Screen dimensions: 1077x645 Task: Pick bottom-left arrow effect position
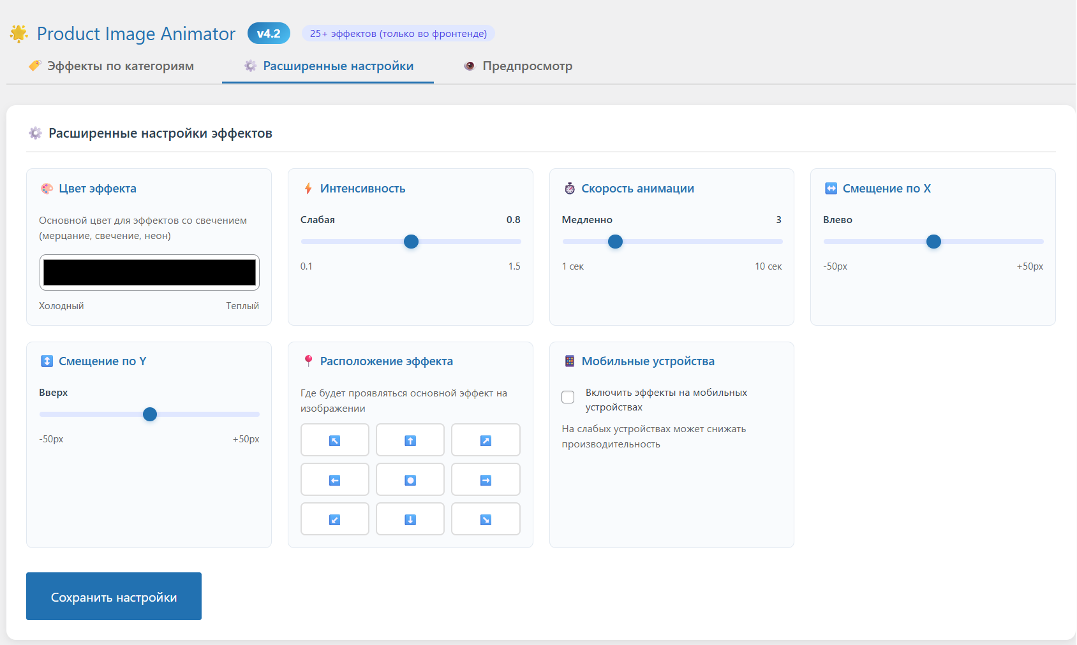click(x=334, y=519)
